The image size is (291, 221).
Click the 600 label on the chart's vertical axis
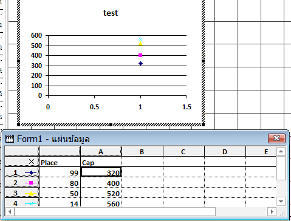pos(36,35)
